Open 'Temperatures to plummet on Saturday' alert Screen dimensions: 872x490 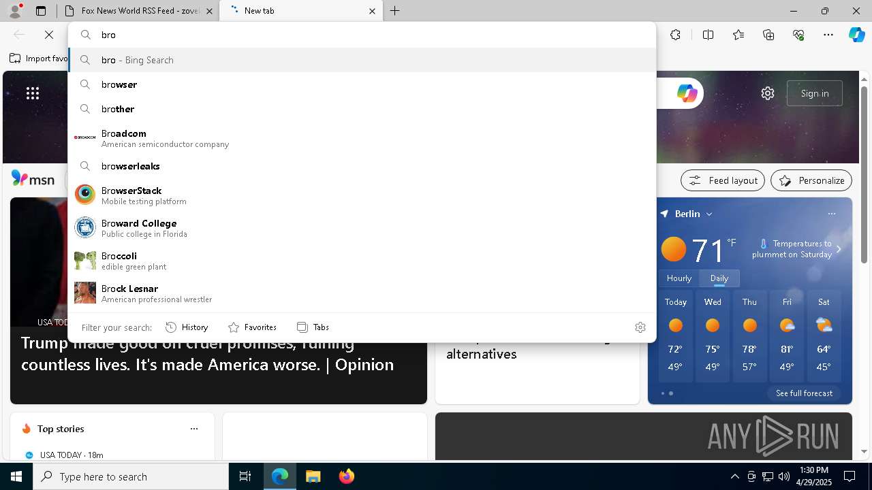click(x=798, y=249)
